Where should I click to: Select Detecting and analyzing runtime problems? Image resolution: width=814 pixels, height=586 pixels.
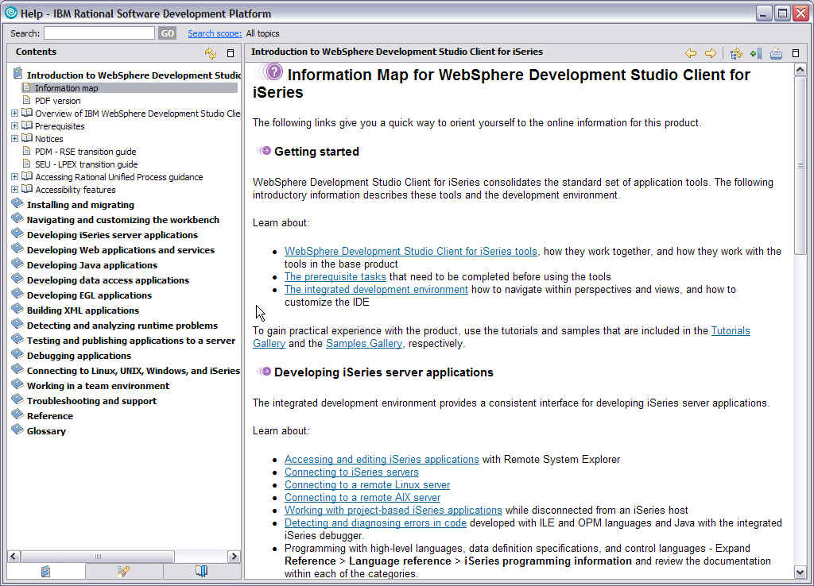tap(122, 325)
